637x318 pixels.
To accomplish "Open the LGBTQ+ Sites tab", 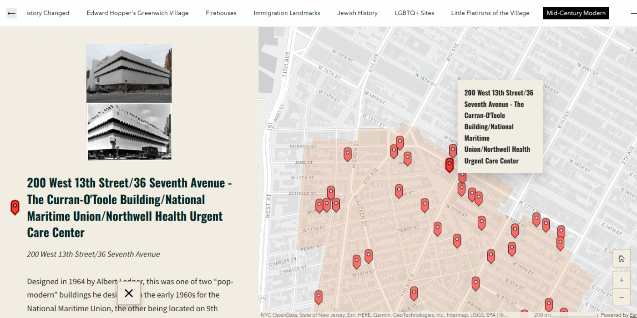I will (414, 13).
